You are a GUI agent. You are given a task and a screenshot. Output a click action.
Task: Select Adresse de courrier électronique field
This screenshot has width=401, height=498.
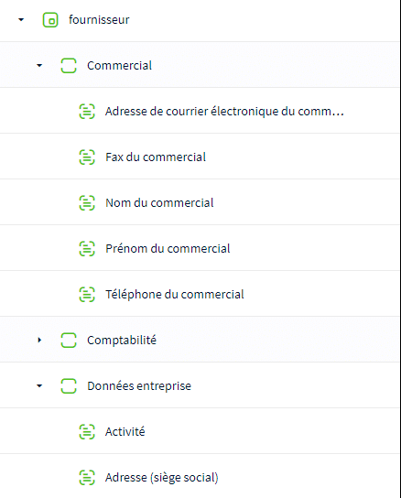pos(200,111)
